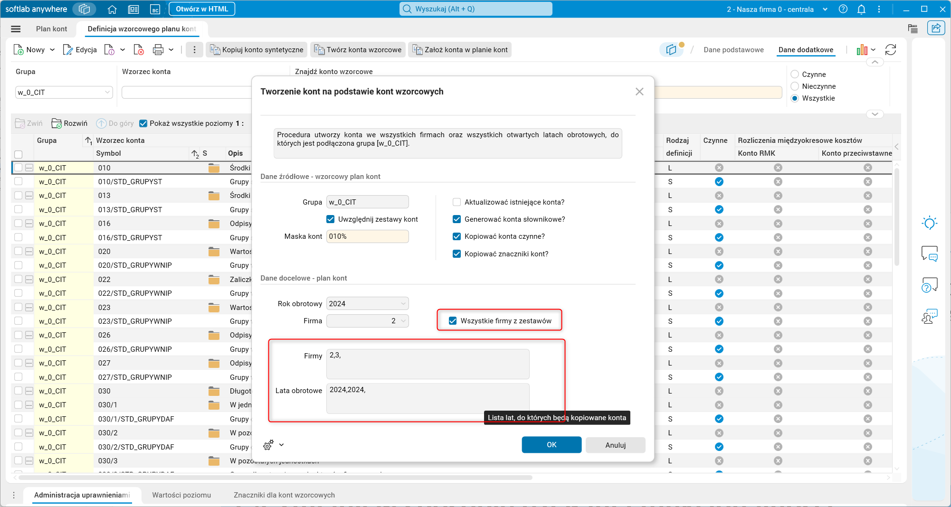Expand the printer options arrow
951x507 pixels.
[171, 50]
